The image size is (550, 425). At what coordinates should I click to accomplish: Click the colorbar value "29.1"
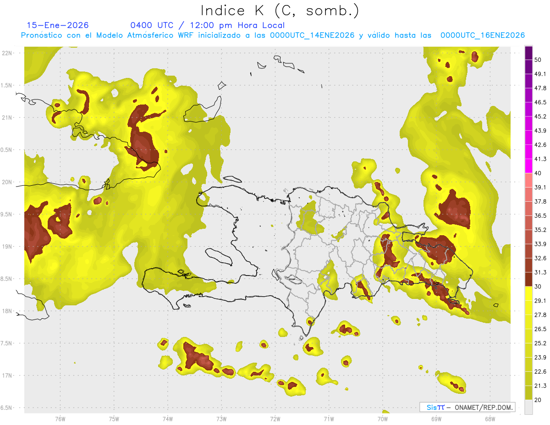coord(540,301)
